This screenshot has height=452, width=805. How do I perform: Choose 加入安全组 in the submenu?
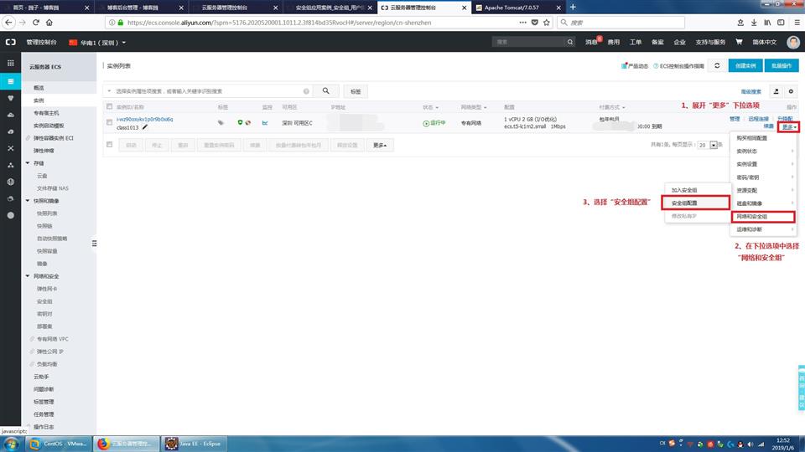click(x=697, y=190)
